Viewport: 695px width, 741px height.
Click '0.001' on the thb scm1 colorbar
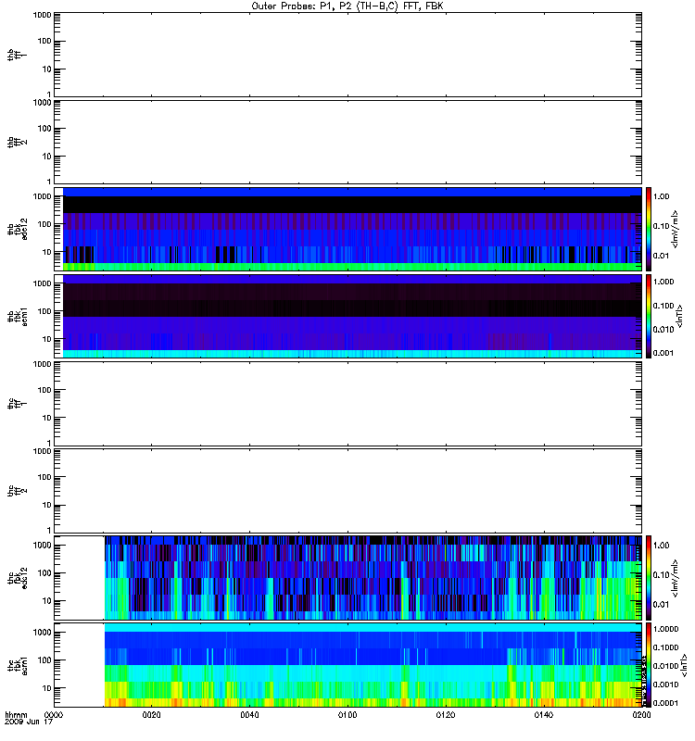pyautogui.click(x=663, y=353)
